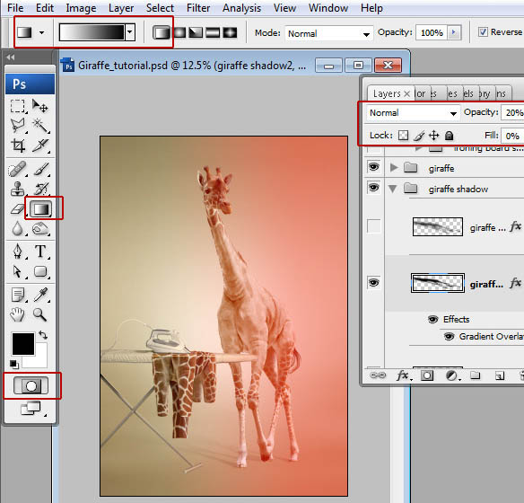Choose the Radial gradient style icon

179,32
